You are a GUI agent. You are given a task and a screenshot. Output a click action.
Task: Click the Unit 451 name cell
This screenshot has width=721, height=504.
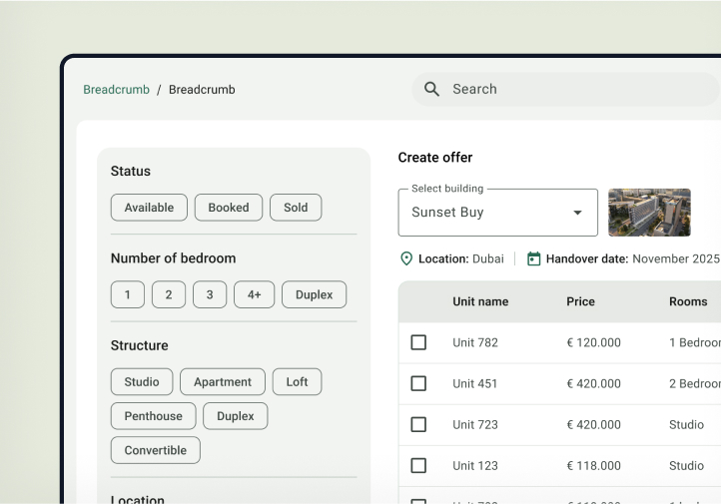475,383
